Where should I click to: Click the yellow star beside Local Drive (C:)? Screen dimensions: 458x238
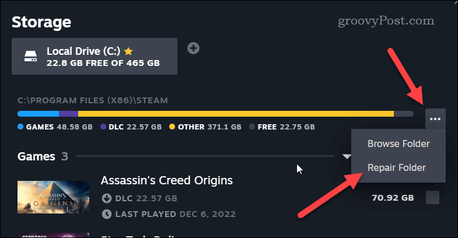click(128, 51)
